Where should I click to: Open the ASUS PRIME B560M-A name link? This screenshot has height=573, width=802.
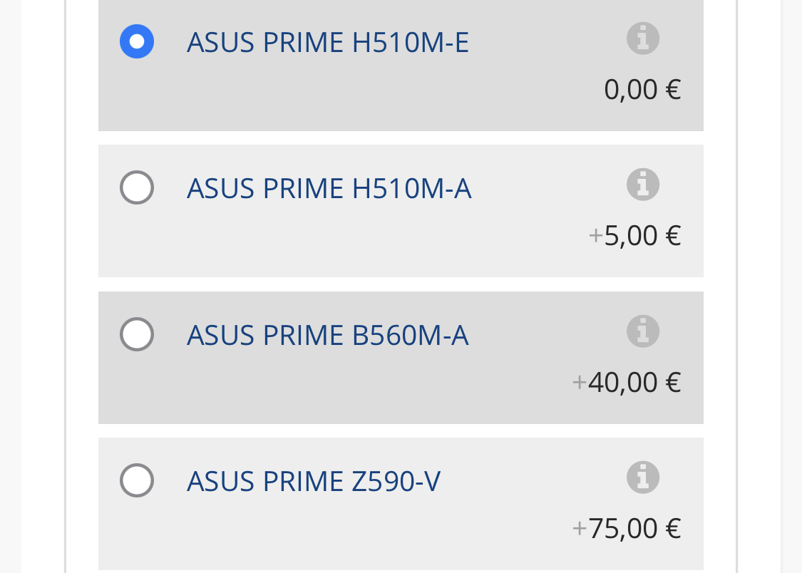pos(327,336)
